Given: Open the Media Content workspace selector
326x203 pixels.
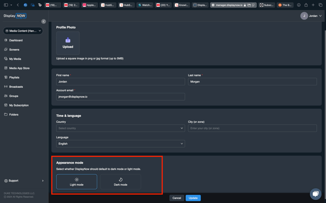Looking at the screenshot, I should pos(23,31).
